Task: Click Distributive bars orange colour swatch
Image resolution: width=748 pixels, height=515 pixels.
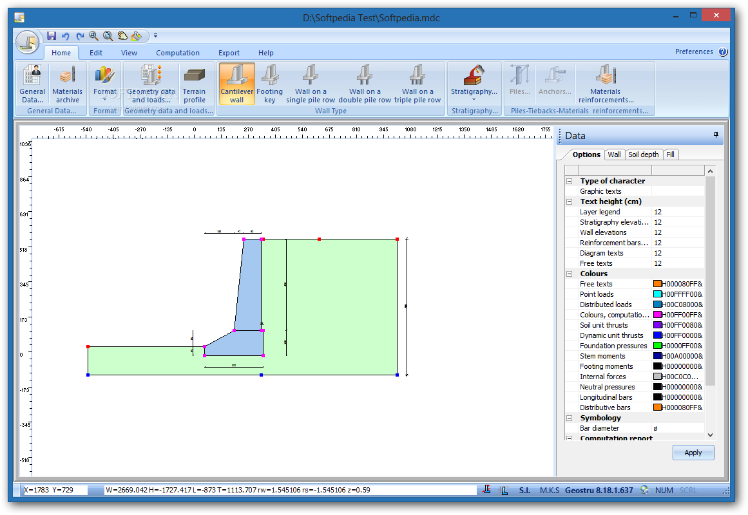Action: pyautogui.click(x=657, y=407)
